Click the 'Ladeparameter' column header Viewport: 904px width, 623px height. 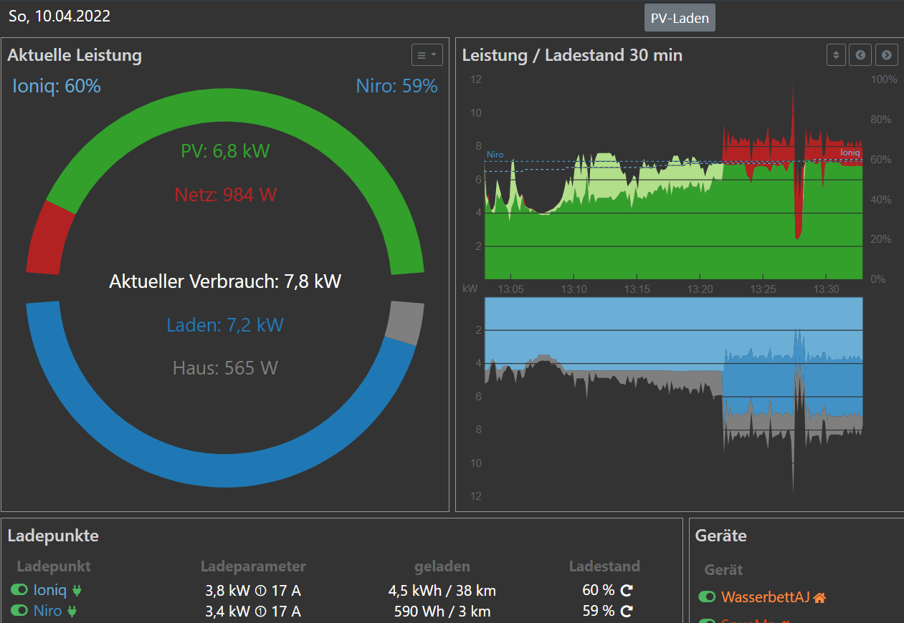[x=253, y=566]
